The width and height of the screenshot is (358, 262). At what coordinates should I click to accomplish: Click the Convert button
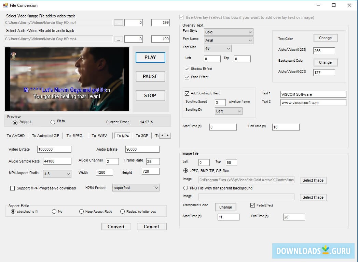116,226
